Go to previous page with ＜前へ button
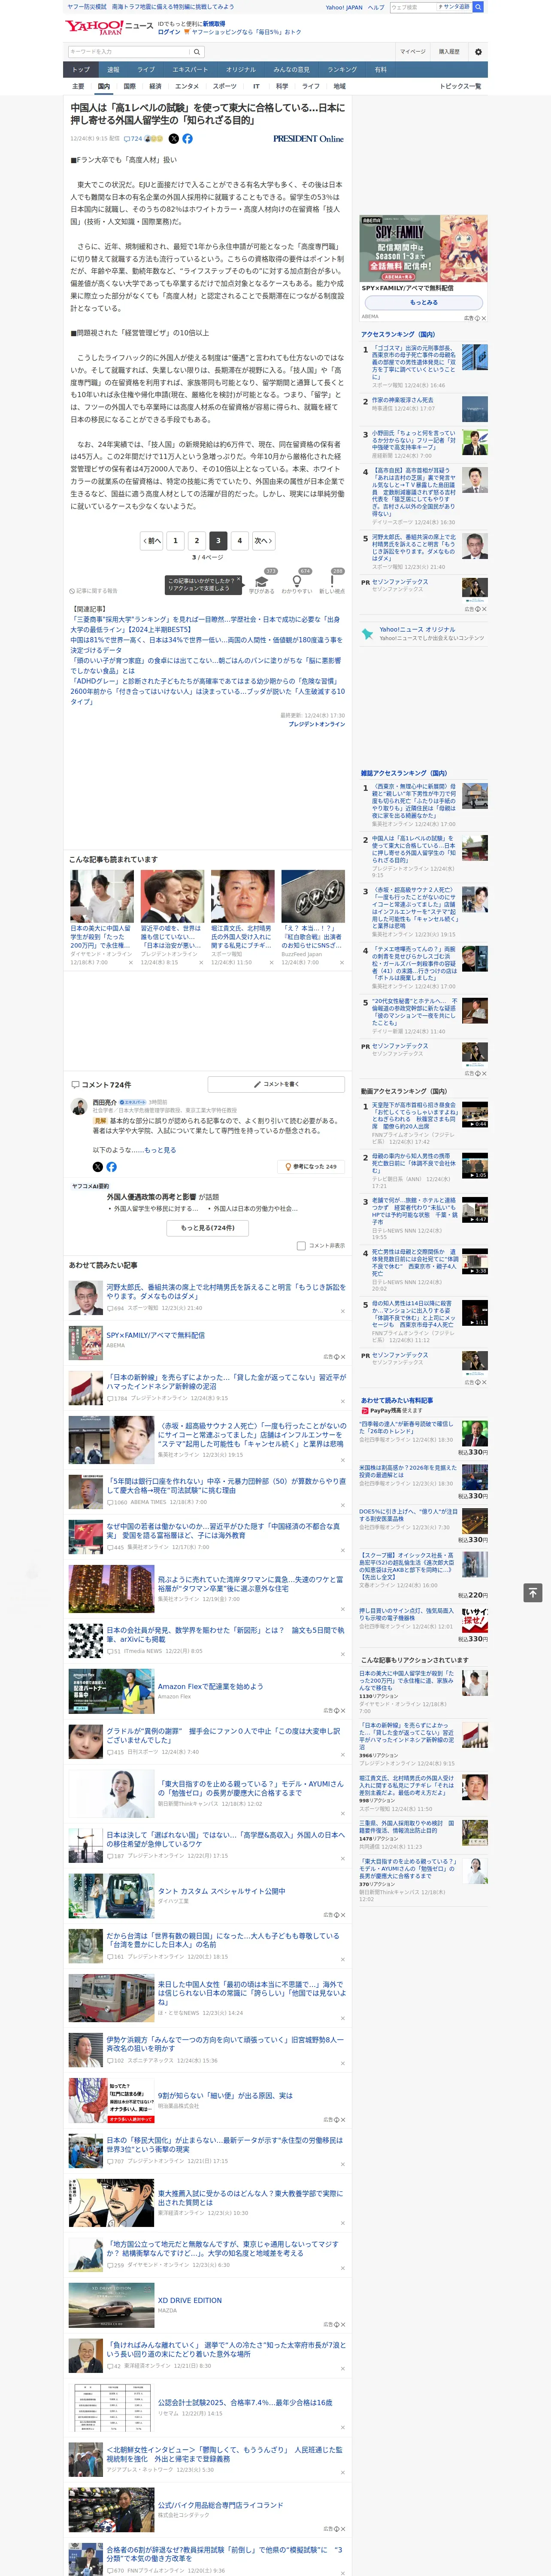This screenshot has width=551, height=2576. coord(152,540)
